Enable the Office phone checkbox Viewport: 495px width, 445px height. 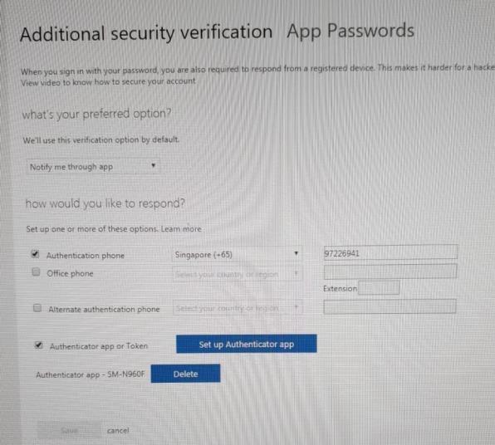click(37, 271)
